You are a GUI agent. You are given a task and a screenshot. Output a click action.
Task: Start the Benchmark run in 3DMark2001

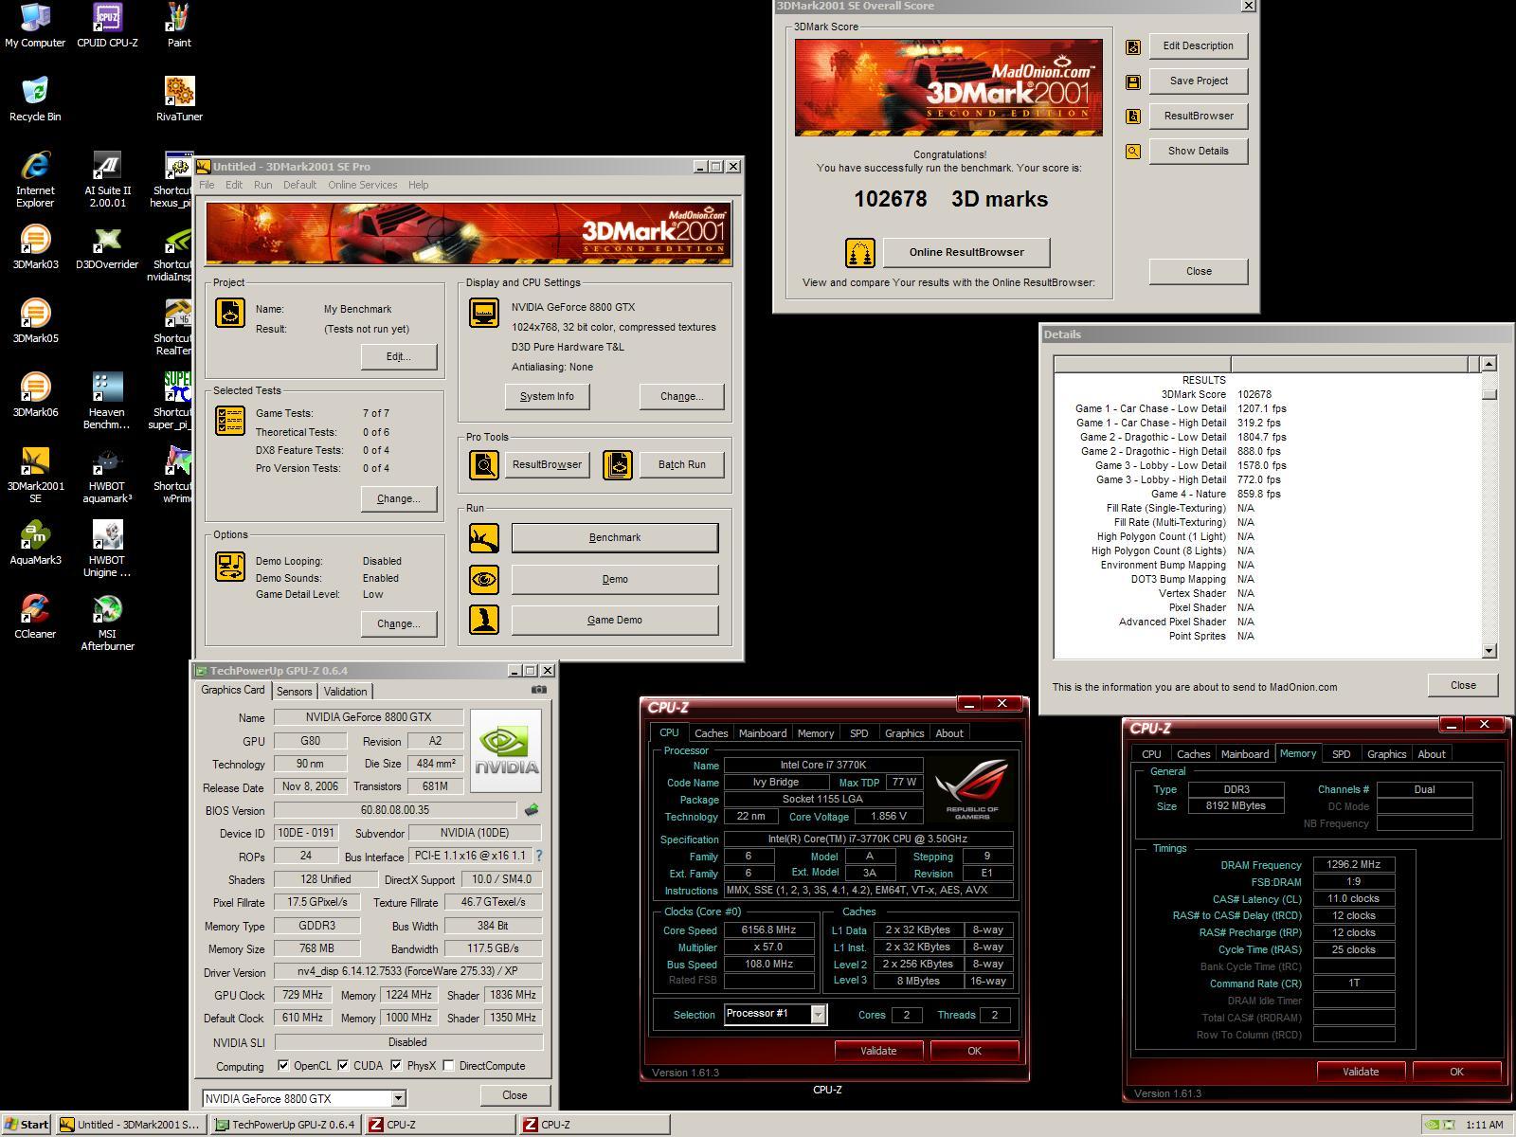pos(615,538)
